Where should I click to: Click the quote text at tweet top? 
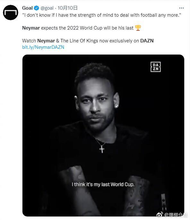coord(102,15)
